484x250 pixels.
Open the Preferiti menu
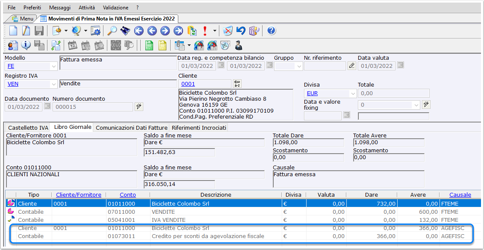pyautogui.click(x=32, y=7)
